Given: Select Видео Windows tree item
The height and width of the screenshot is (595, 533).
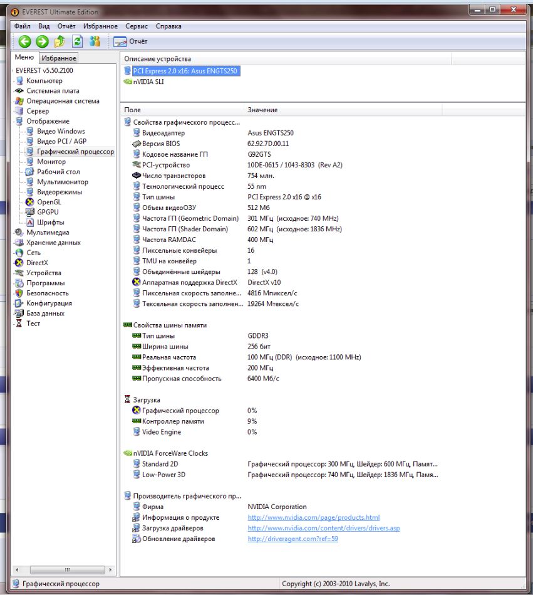Looking at the screenshot, I should [x=61, y=131].
